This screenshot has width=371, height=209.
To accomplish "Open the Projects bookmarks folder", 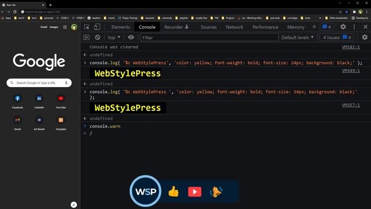I will click(228, 18).
